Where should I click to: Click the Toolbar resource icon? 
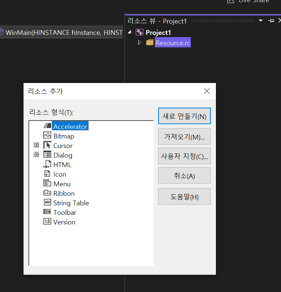click(47, 212)
